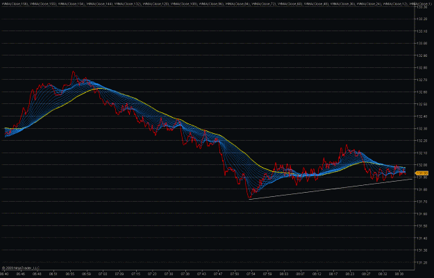Click the 06:40 time axis label
434x278 pixels.
point(4,274)
